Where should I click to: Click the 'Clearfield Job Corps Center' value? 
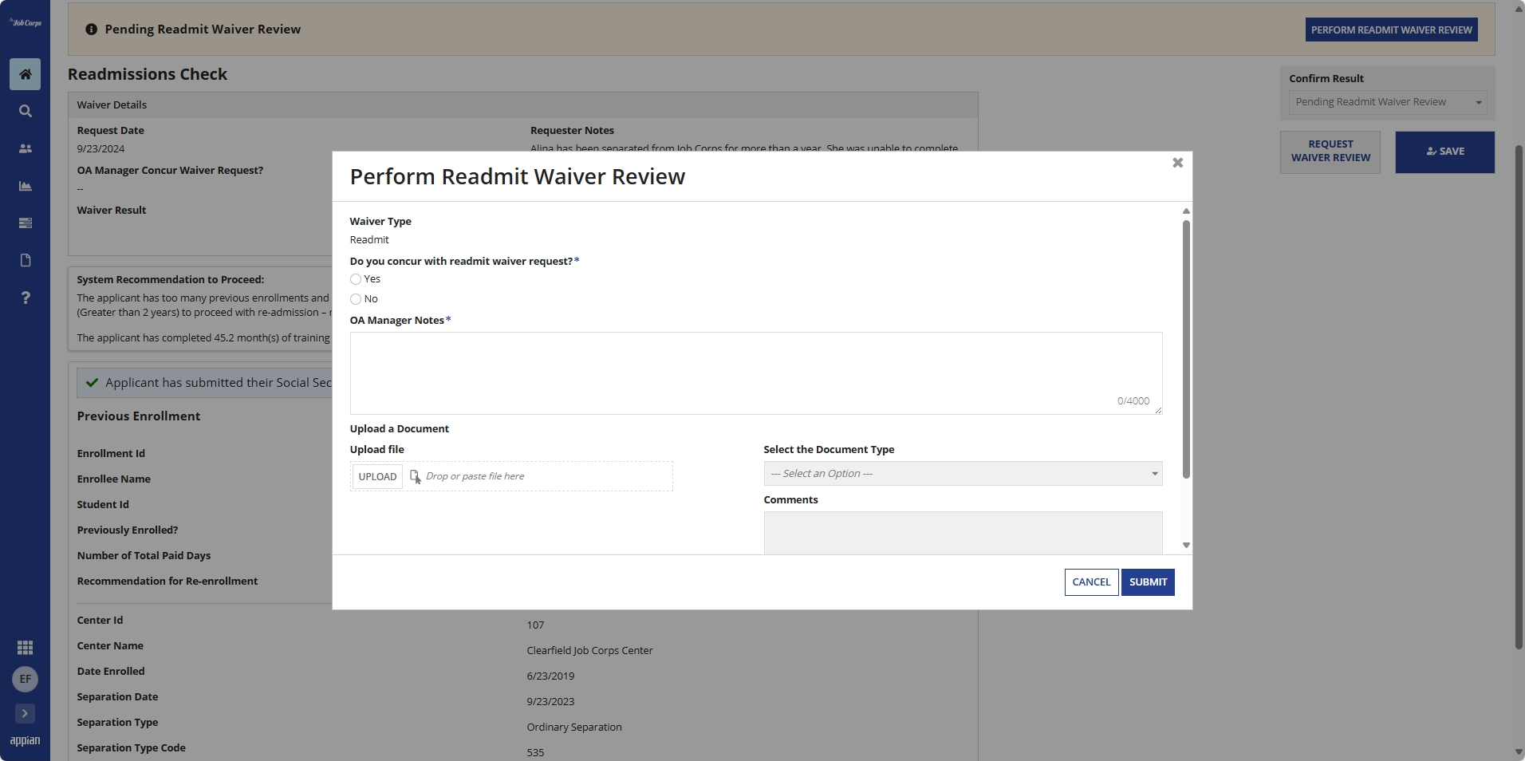(x=589, y=650)
